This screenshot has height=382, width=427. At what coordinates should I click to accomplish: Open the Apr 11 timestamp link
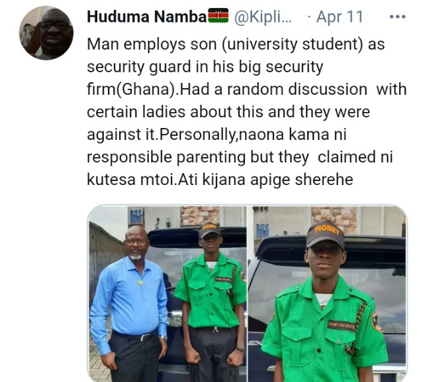[x=340, y=17]
